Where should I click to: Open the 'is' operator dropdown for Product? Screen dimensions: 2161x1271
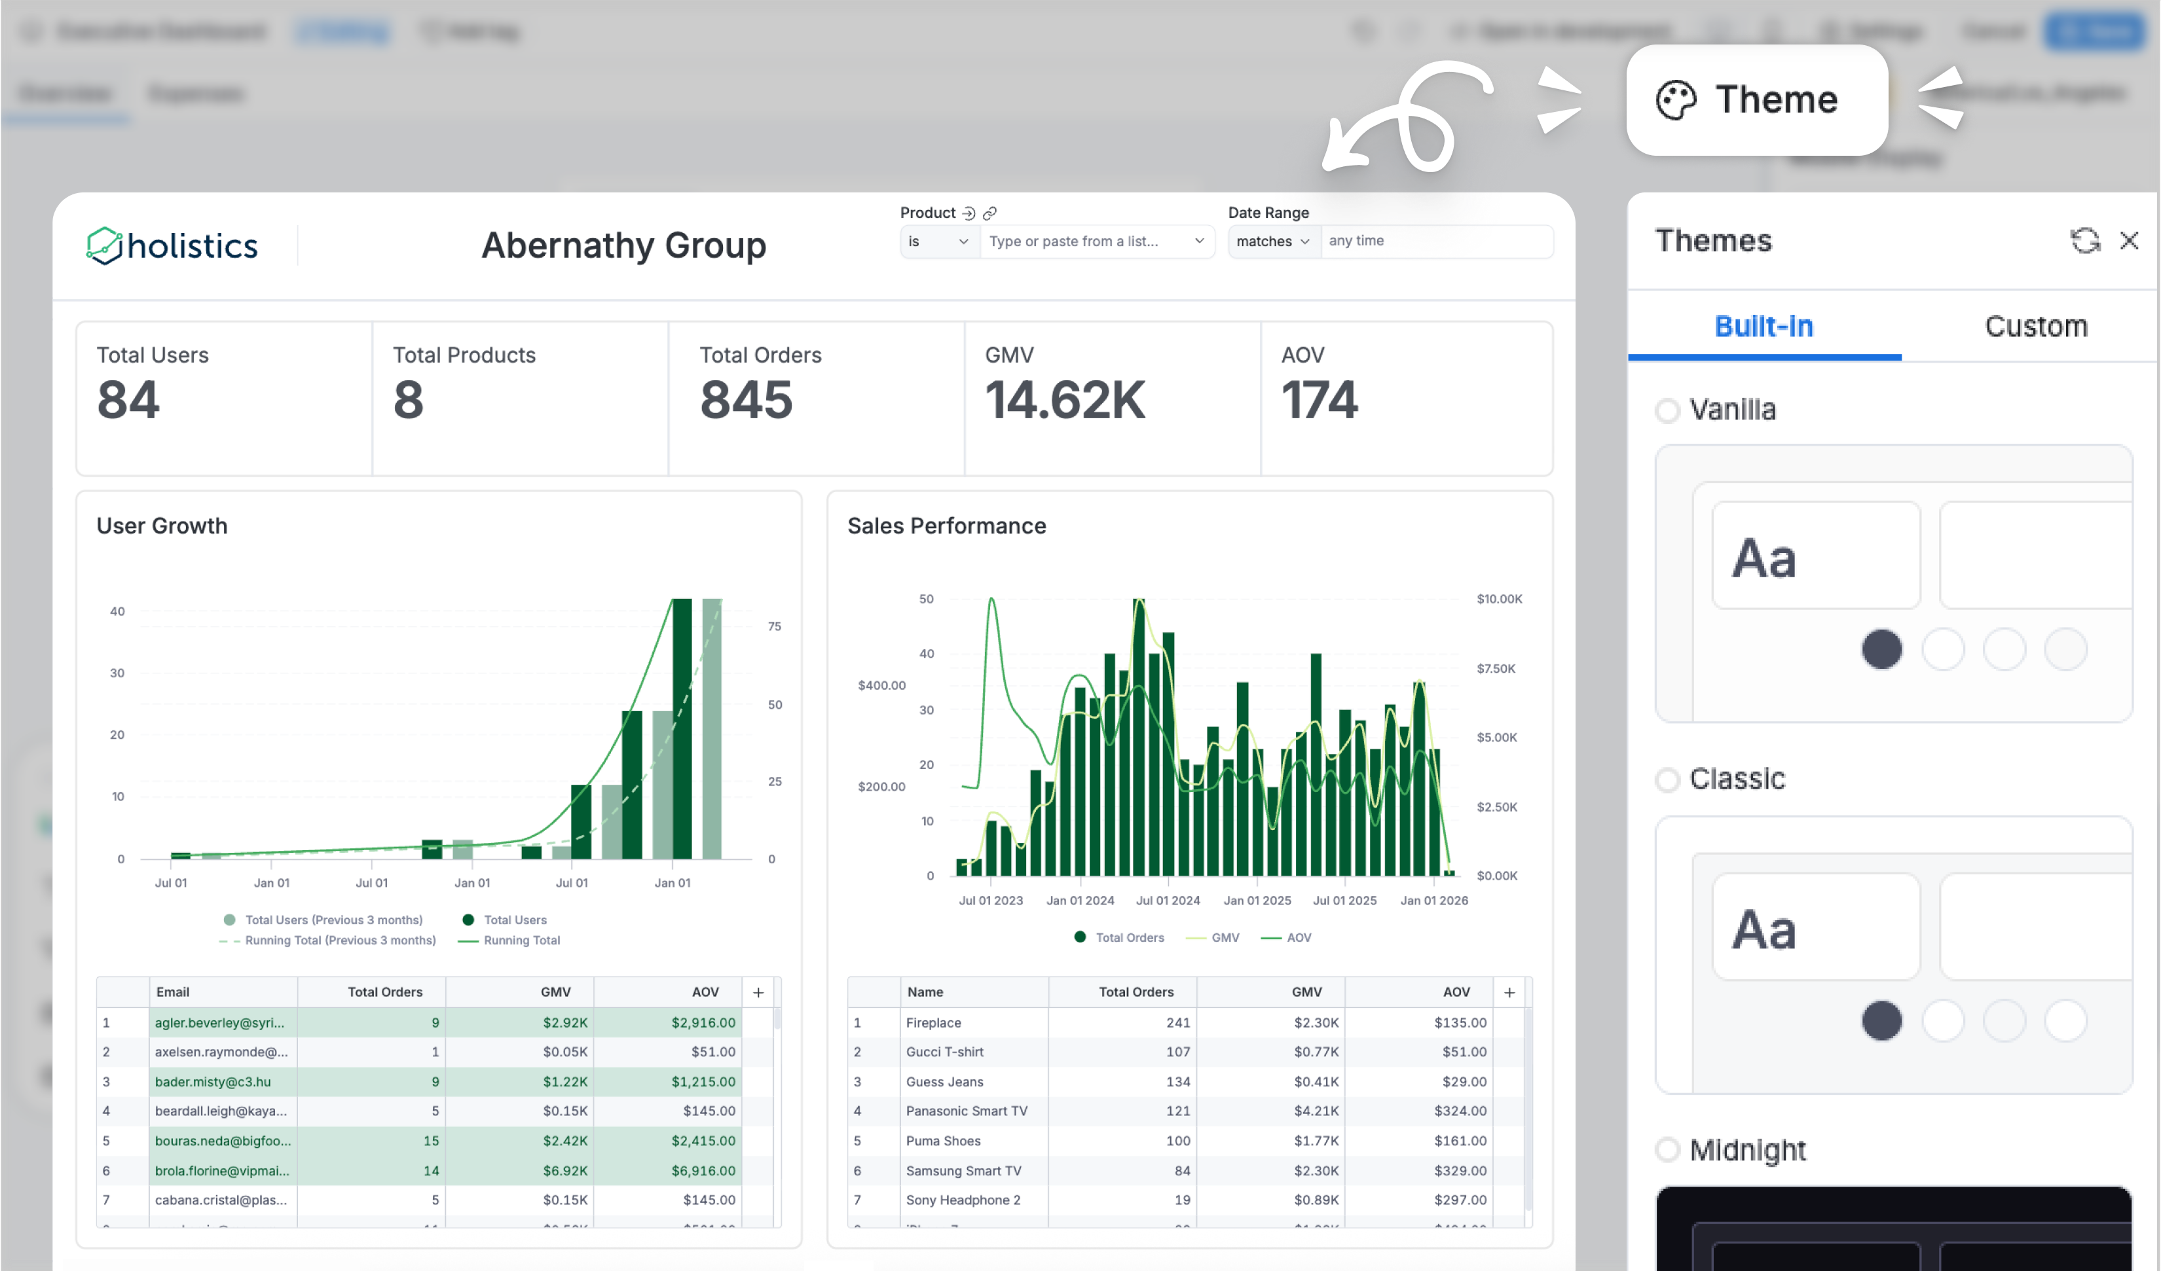[939, 241]
